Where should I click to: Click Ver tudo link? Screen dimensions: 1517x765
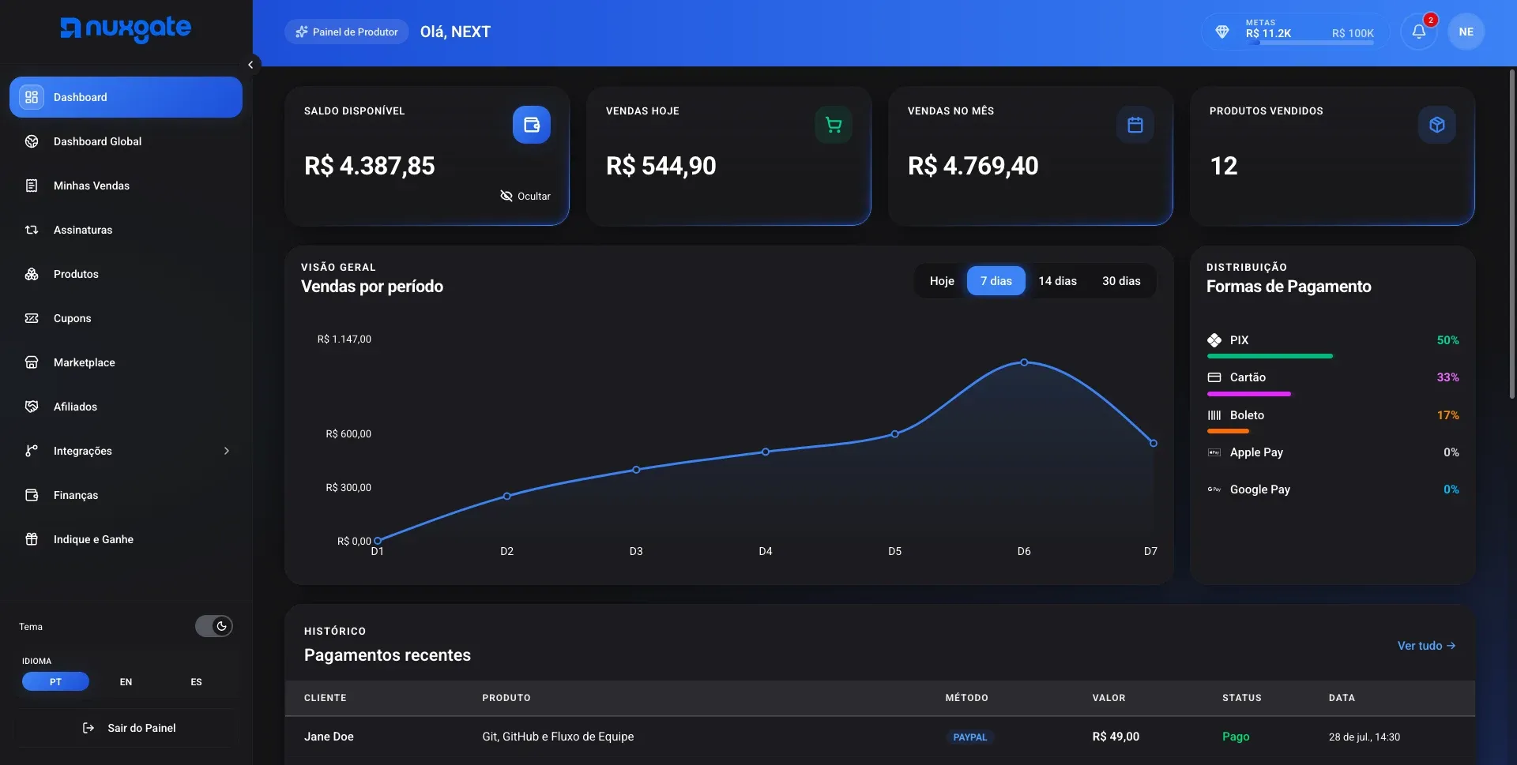(x=1426, y=646)
